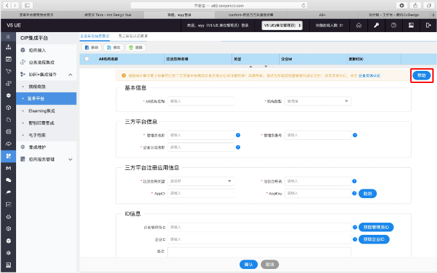The height and width of the screenshot is (273, 437).
Task: Click the Safari share icon
Action: pos(413,4)
